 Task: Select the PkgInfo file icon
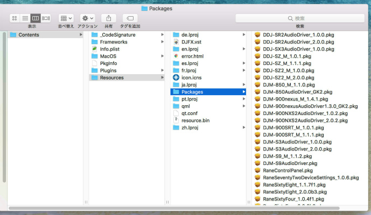(x=95, y=63)
